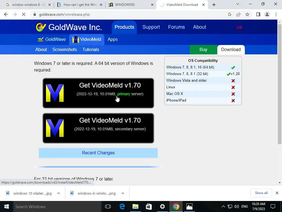Stop loading the page
The height and width of the screenshot is (212, 282).
(24, 14)
